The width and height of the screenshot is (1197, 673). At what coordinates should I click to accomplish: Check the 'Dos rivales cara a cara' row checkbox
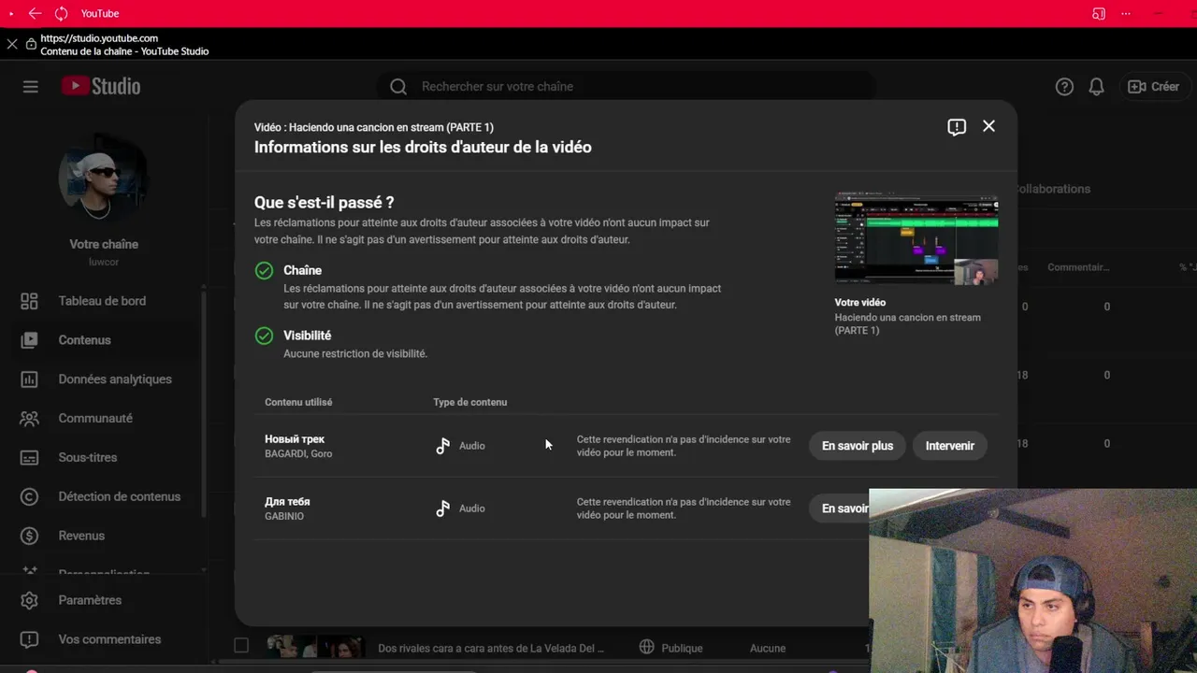(x=241, y=645)
